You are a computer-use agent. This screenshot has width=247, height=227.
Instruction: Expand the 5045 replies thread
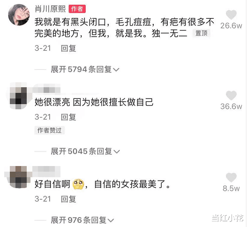[x=85, y=151]
